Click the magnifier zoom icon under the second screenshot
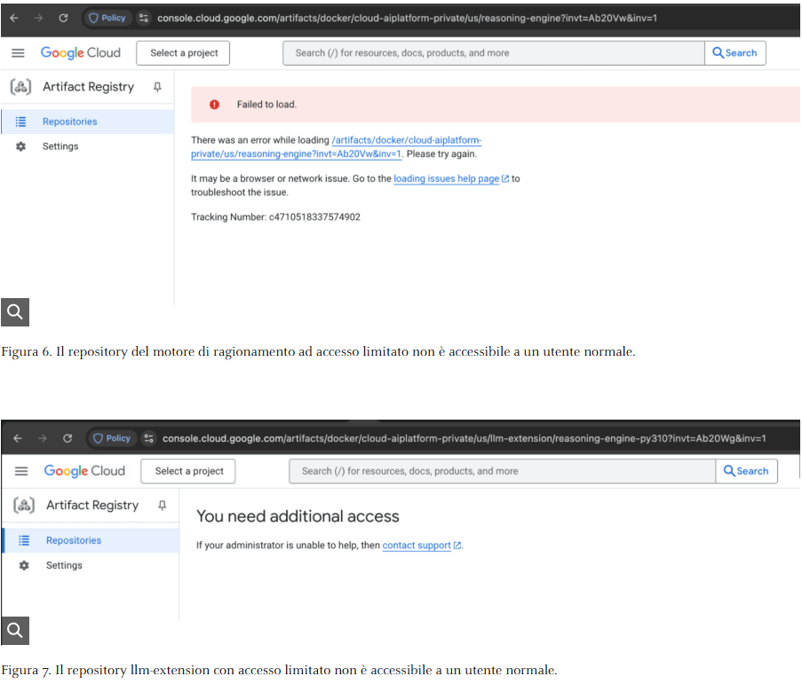The image size is (802, 684). (x=15, y=631)
